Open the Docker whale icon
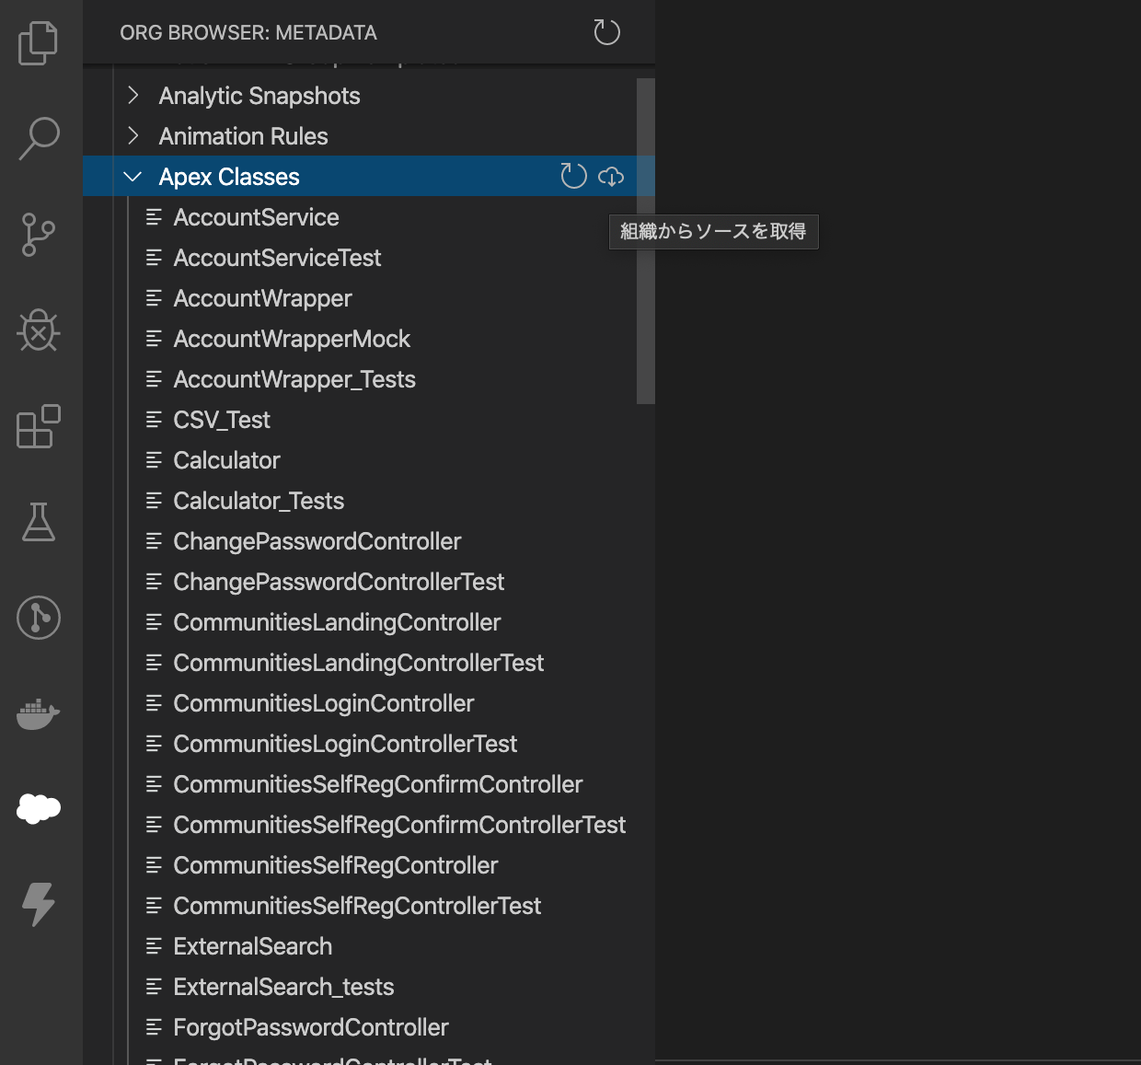The width and height of the screenshot is (1141, 1065). [x=39, y=713]
